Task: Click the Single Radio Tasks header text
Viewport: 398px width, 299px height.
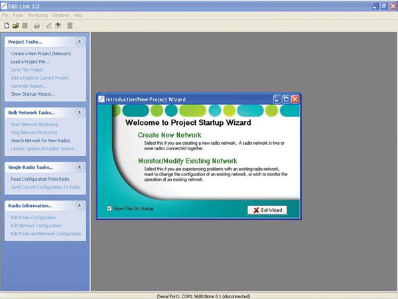Action: (31, 167)
